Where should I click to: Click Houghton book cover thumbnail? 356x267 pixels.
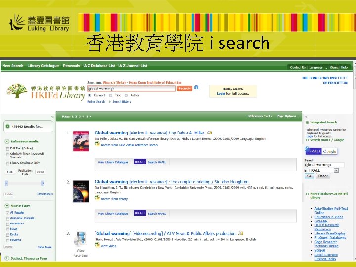tap(81, 191)
